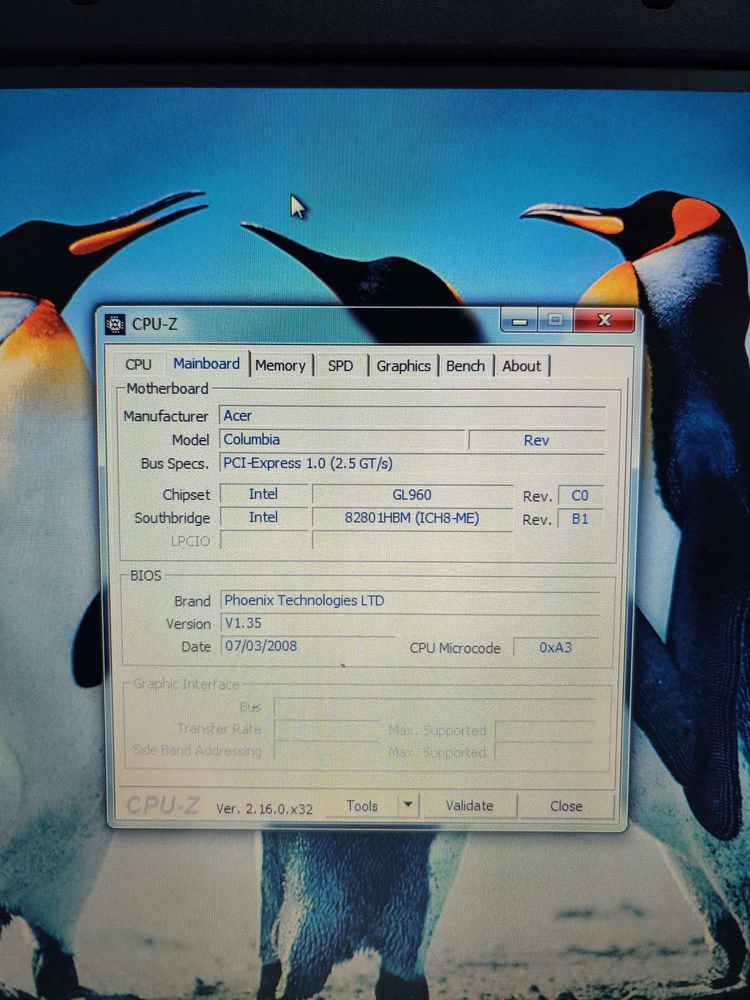This screenshot has height=1000, width=750.
Task: Click Bus Specs value PCI-Express 1.0
Action: tap(412, 463)
